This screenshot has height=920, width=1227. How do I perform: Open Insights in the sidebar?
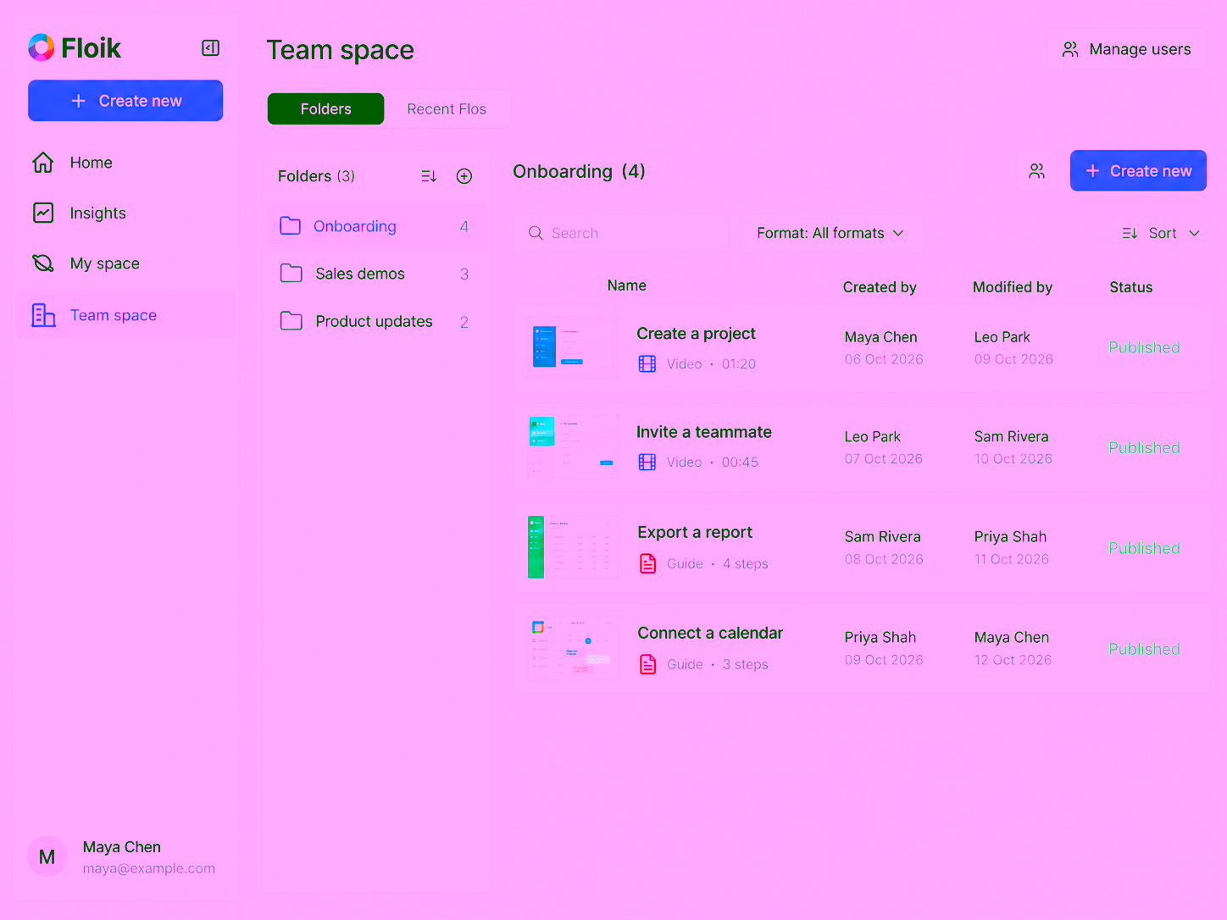tap(125, 213)
